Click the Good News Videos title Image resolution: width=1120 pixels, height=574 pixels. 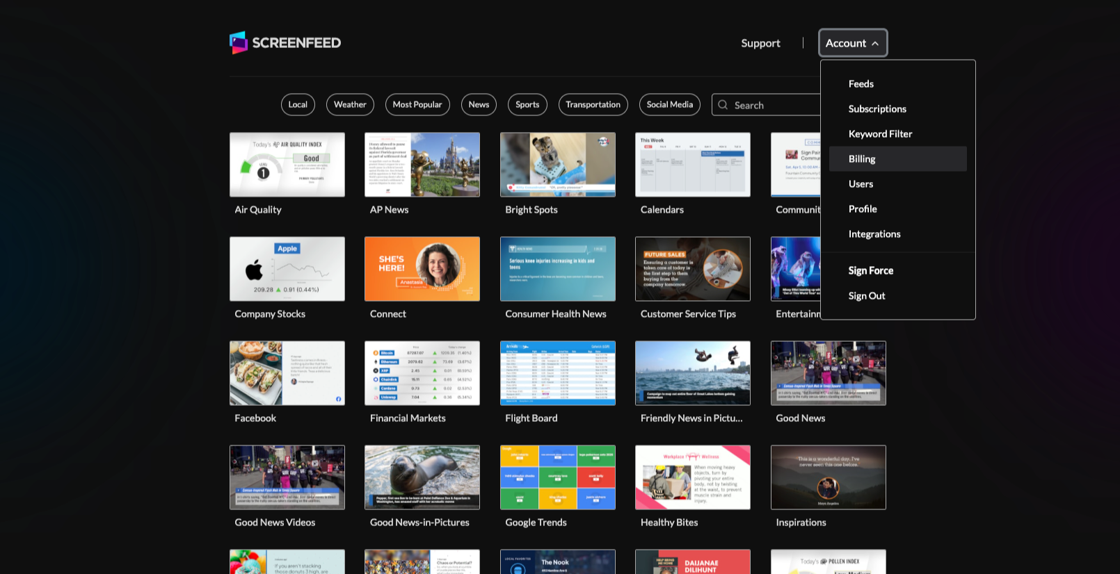tap(275, 523)
